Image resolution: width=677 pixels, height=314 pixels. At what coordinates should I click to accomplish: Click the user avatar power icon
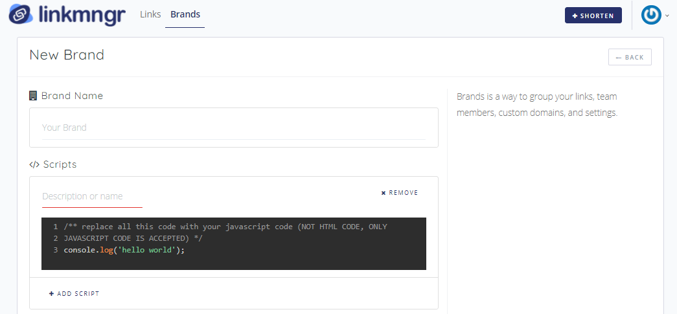650,15
